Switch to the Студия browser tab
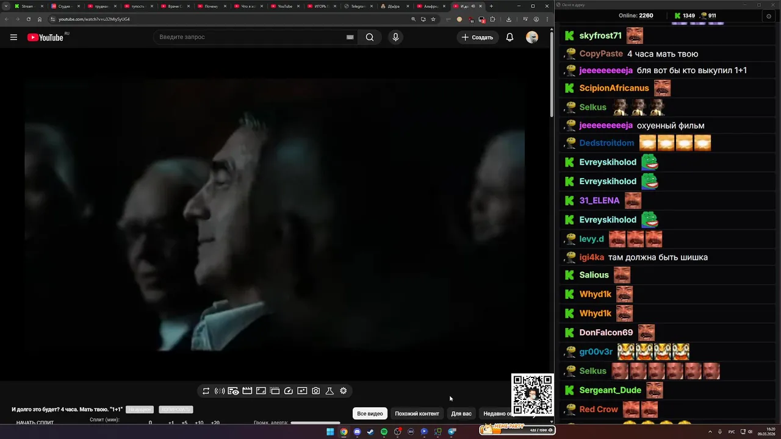Viewport: 781px width, 439px height. [64, 6]
